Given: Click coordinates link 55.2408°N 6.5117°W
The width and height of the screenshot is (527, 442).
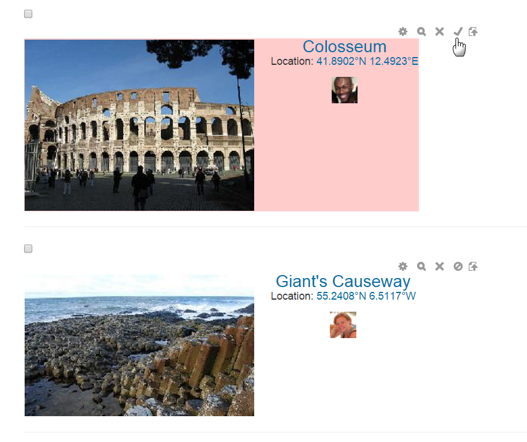Looking at the screenshot, I should point(366,296).
